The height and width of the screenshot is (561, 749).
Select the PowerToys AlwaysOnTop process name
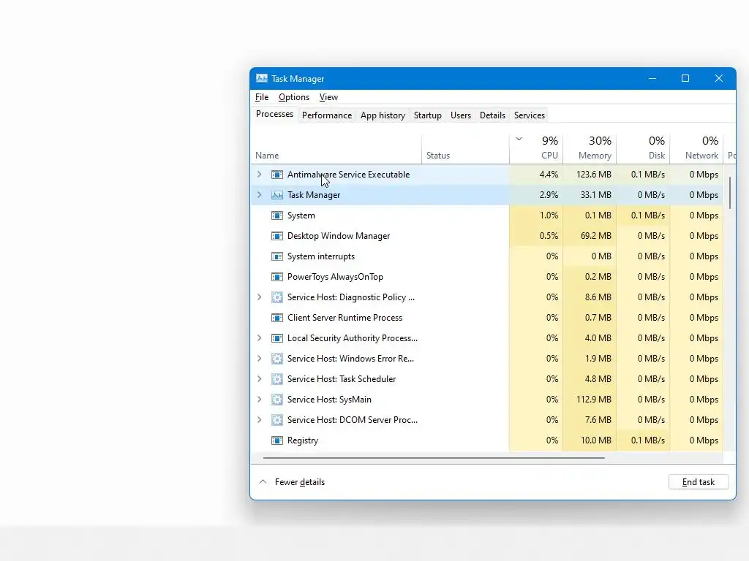[x=335, y=277]
